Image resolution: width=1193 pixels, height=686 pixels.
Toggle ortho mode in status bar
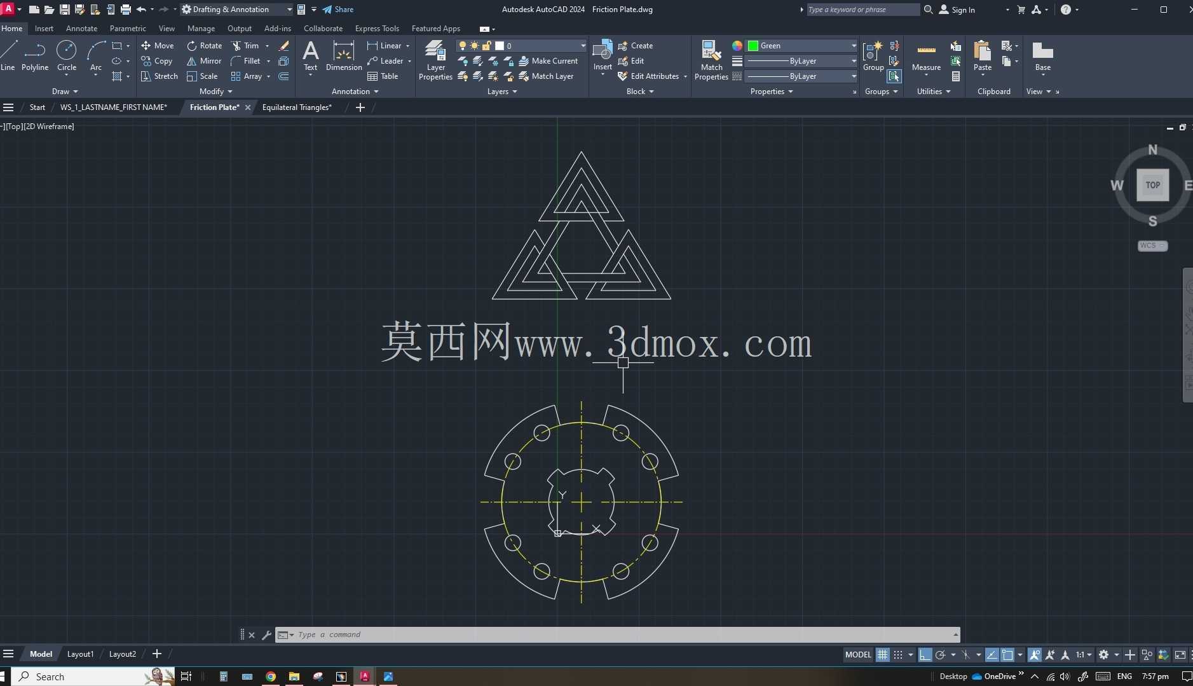coord(925,654)
